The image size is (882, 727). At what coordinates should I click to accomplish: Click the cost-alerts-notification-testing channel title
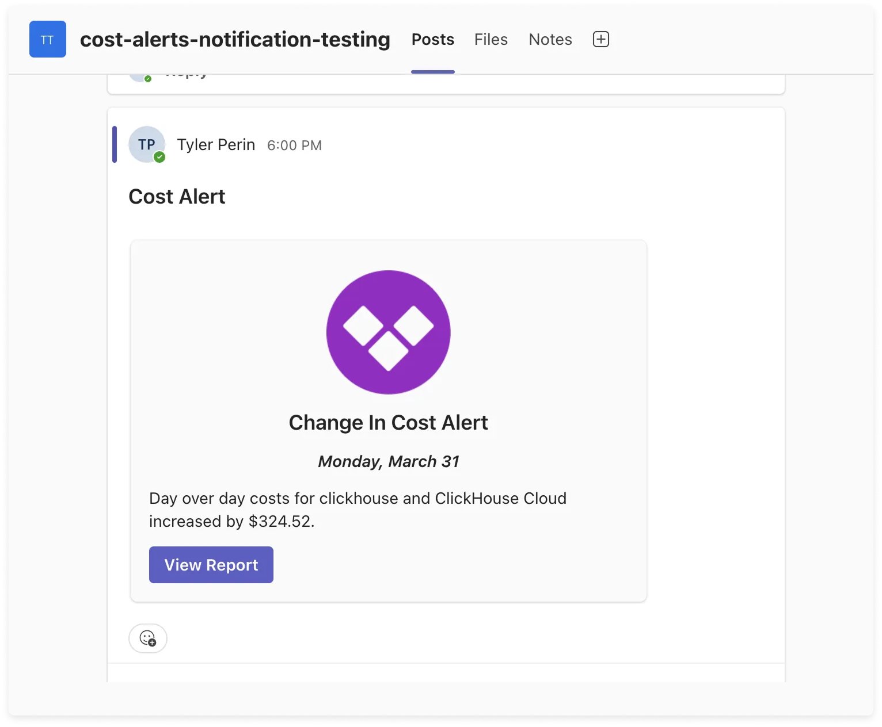pyautogui.click(x=235, y=39)
